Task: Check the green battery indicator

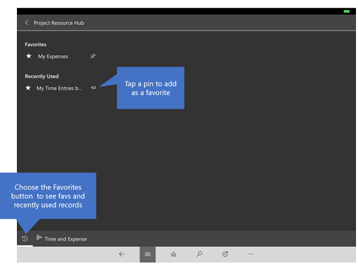Action: (x=347, y=11)
